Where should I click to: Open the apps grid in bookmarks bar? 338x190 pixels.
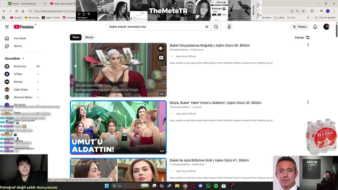[x=3, y=18]
